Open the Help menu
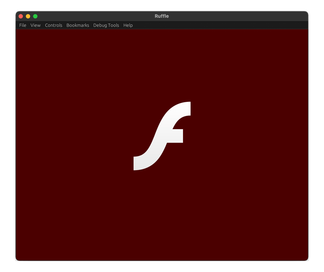The image size is (324, 272). click(128, 25)
